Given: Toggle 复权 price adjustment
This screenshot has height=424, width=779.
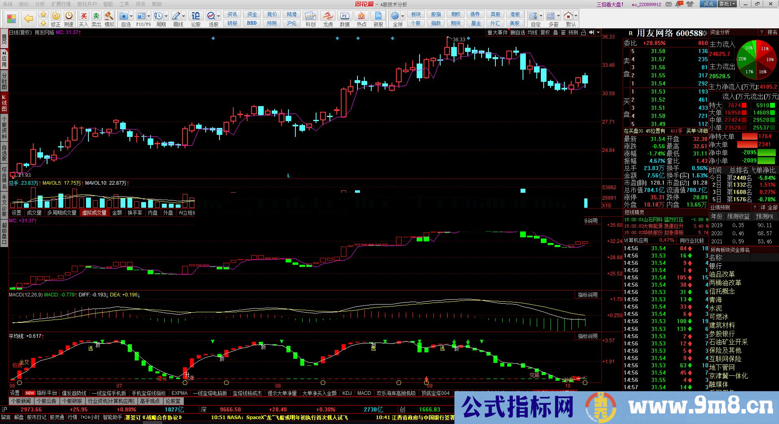Looking at the screenshot, I should tap(545, 32).
